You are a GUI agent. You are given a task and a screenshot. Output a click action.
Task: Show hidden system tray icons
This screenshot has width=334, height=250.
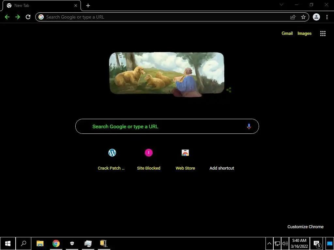tap(269, 243)
